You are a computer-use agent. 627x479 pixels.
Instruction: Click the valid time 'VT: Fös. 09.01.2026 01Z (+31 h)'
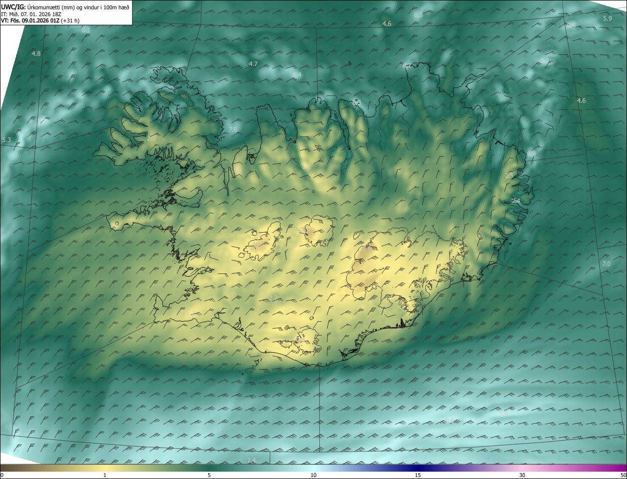pyautogui.click(x=41, y=21)
